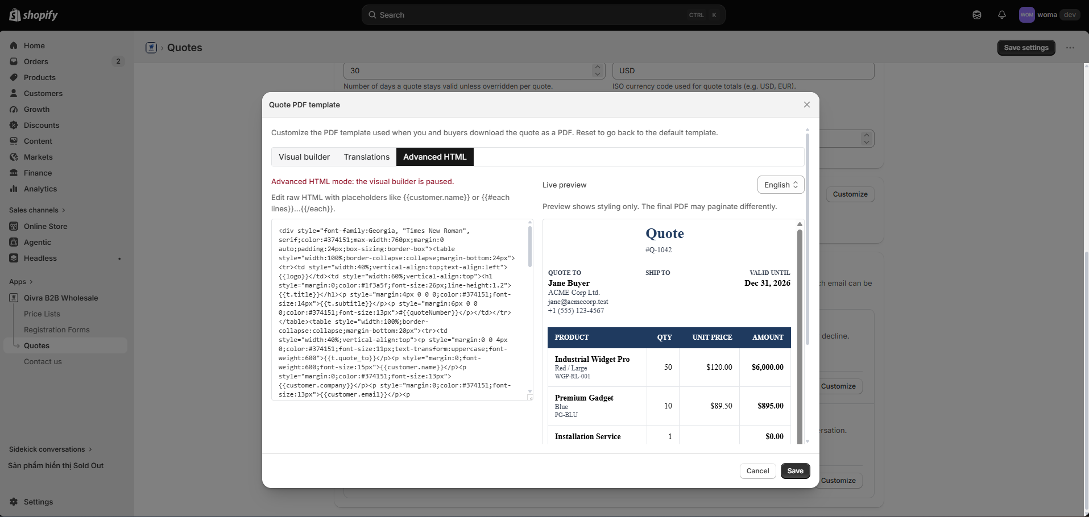Expand the Apps section chevron
This screenshot has height=517, width=1089.
click(x=31, y=282)
